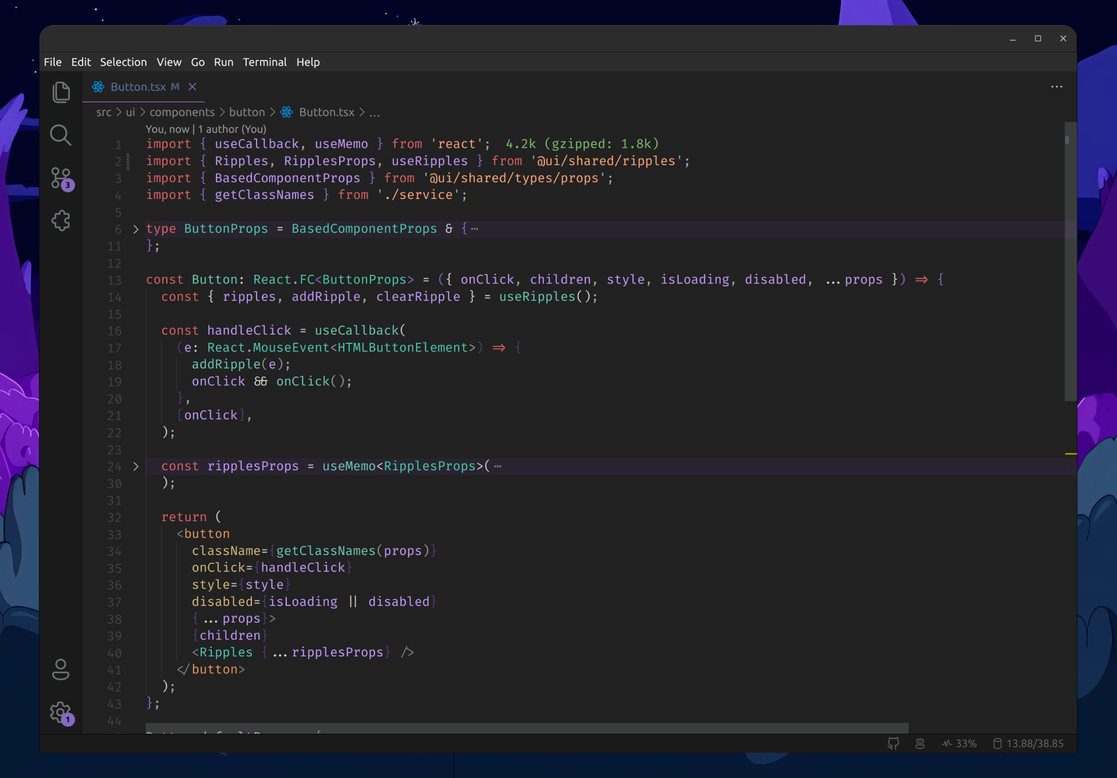The image size is (1117, 778).
Task: Open the Selection menu
Action: [123, 62]
